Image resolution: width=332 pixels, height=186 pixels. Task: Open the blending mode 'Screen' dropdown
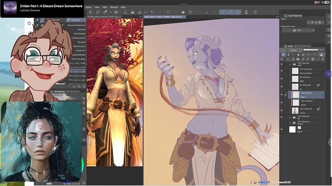coord(295,50)
